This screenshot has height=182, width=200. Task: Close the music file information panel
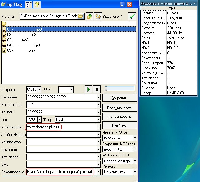point(195,3)
